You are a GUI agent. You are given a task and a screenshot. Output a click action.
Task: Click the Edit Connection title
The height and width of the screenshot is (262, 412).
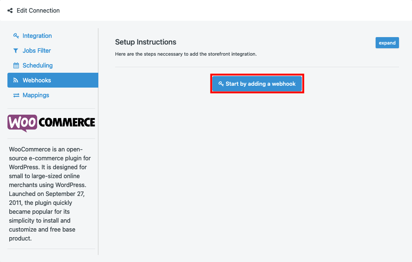tap(38, 10)
